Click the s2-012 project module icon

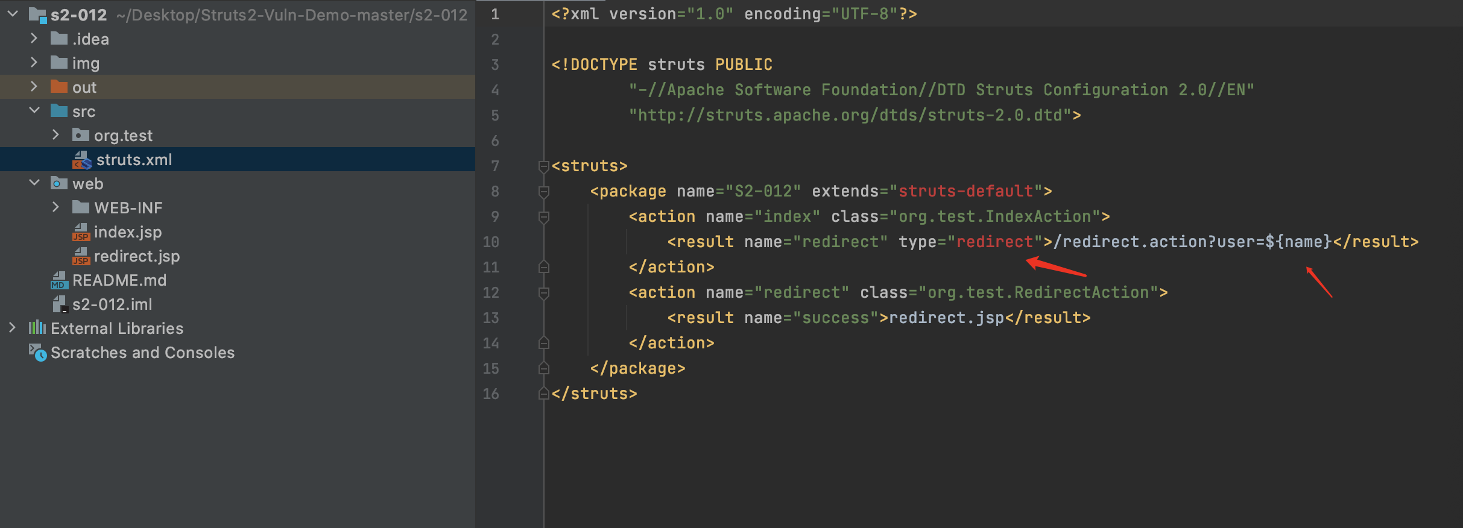[37, 15]
